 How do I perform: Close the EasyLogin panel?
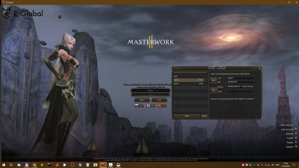260,68
